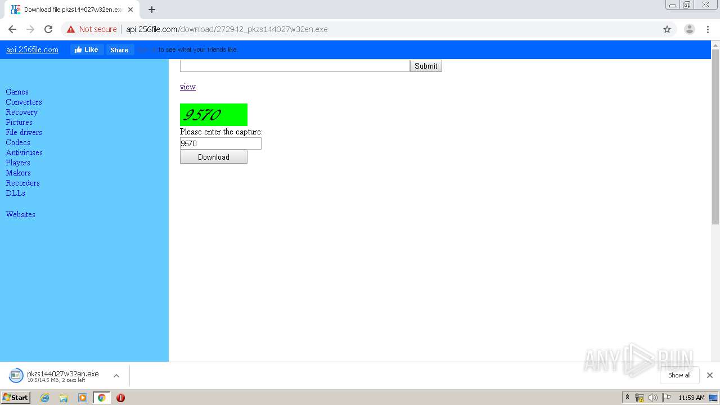Open Windows Media Player from taskbar
This screenshot has width=720, height=405.
pos(83,398)
